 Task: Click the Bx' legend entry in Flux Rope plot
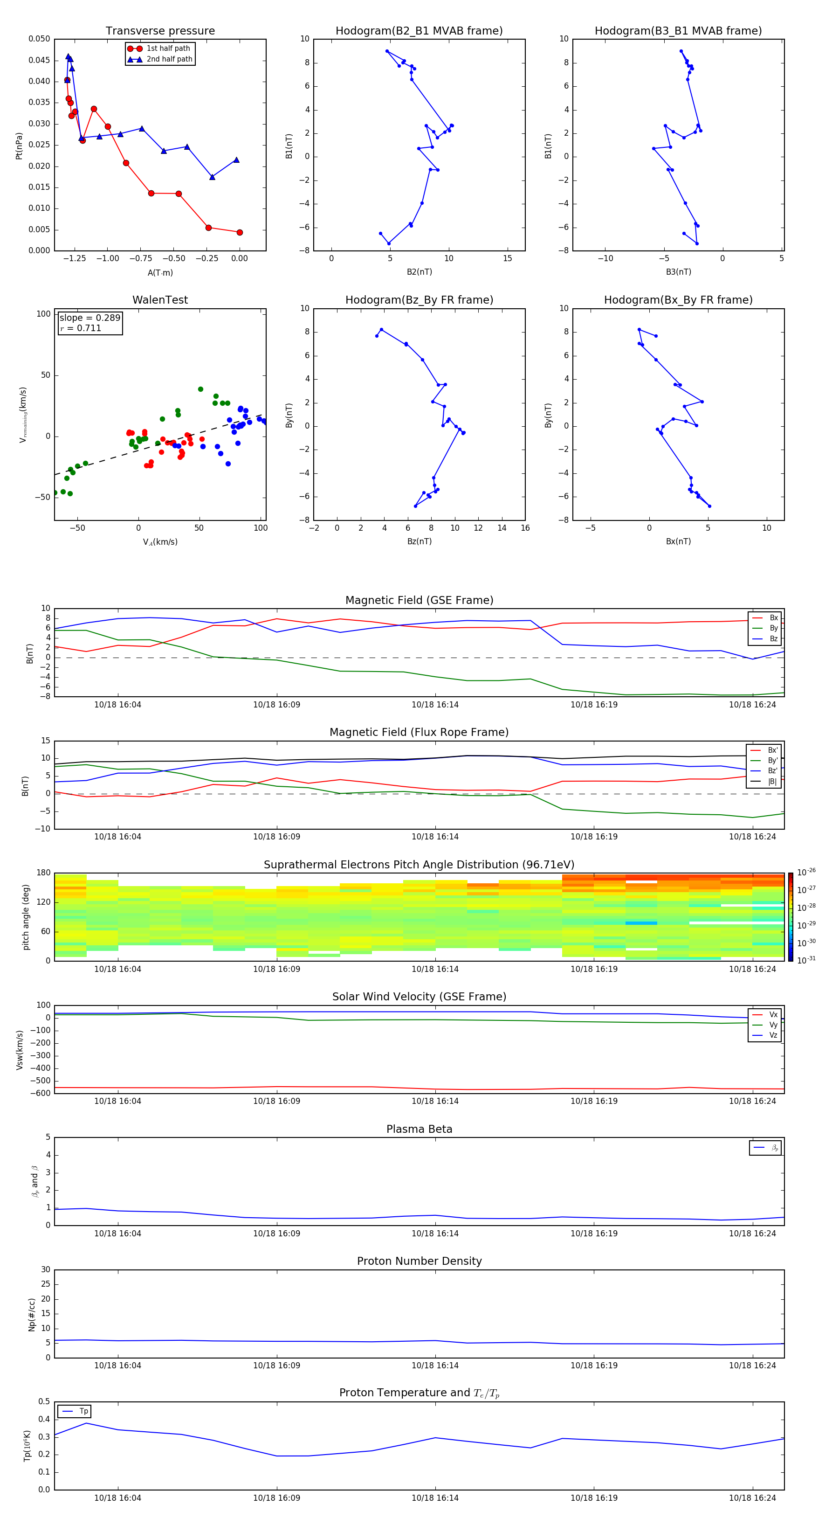click(764, 750)
